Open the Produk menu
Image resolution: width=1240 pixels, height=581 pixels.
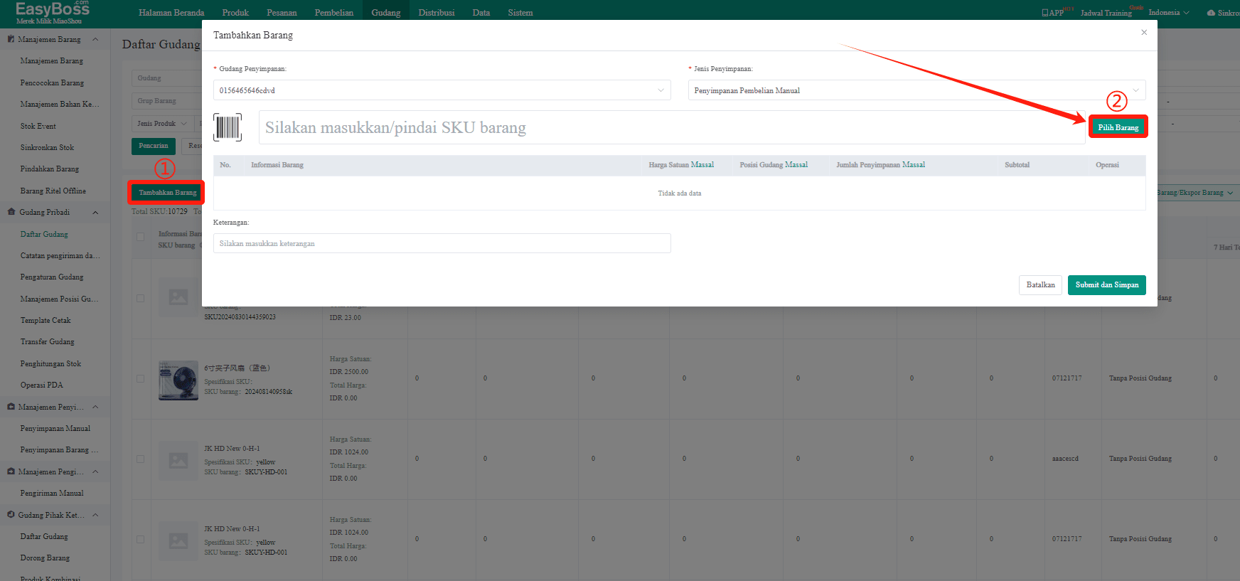[x=235, y=13]
